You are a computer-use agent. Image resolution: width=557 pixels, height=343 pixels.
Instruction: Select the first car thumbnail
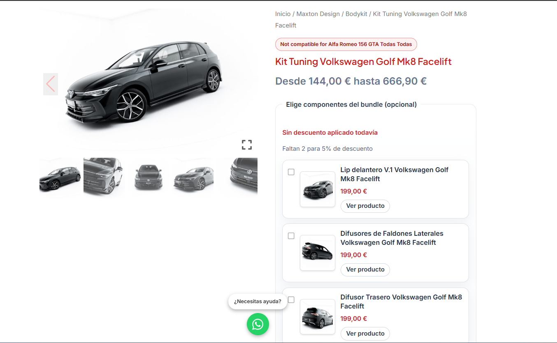(x=60, y=177)
